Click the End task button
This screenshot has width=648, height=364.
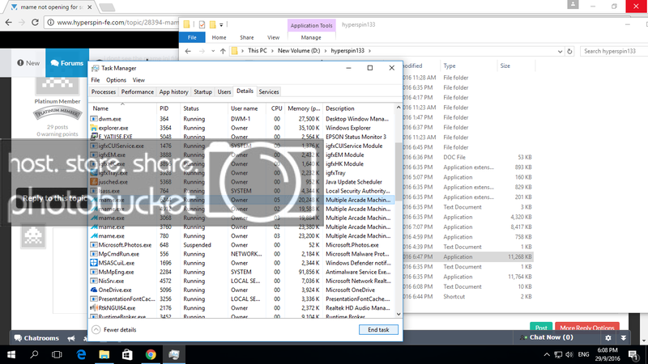(x=378, y=330)
